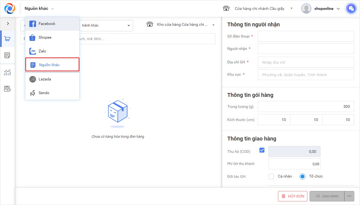
Task: Select the Tổ chức radio option
Action: 302,176
